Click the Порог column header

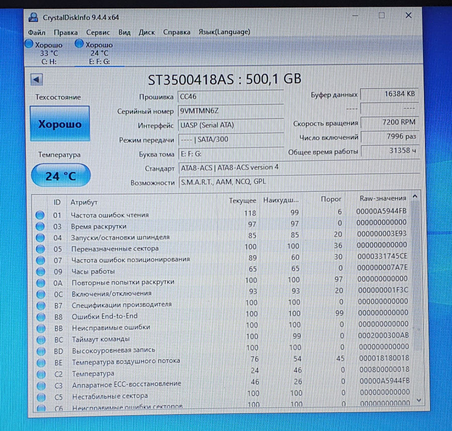click(x=324, y=199)
